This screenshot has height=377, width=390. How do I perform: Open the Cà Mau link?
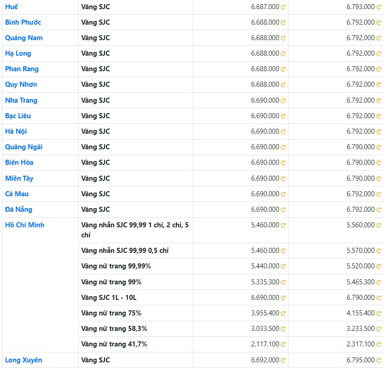click(16, 194)
